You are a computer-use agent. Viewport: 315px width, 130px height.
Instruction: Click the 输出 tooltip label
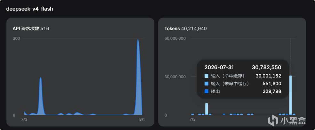pos(215,92)
